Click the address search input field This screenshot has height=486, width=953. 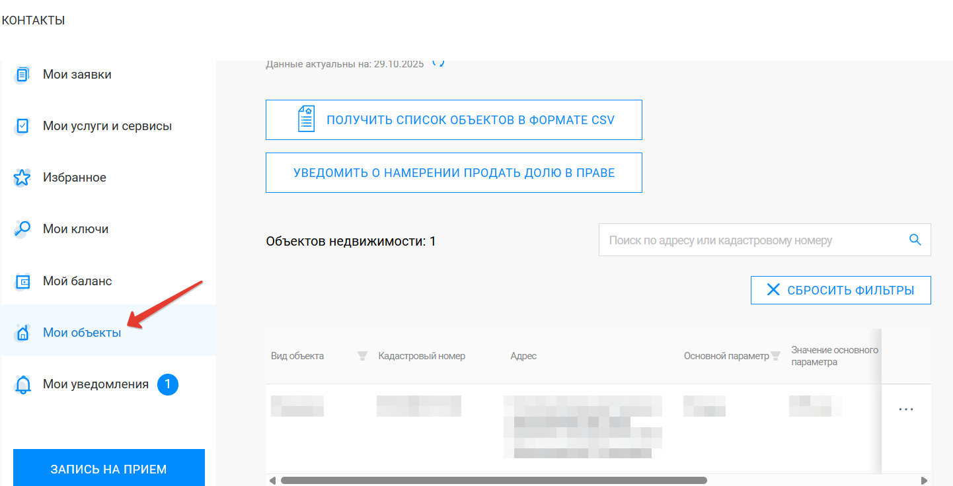point(727,240)
